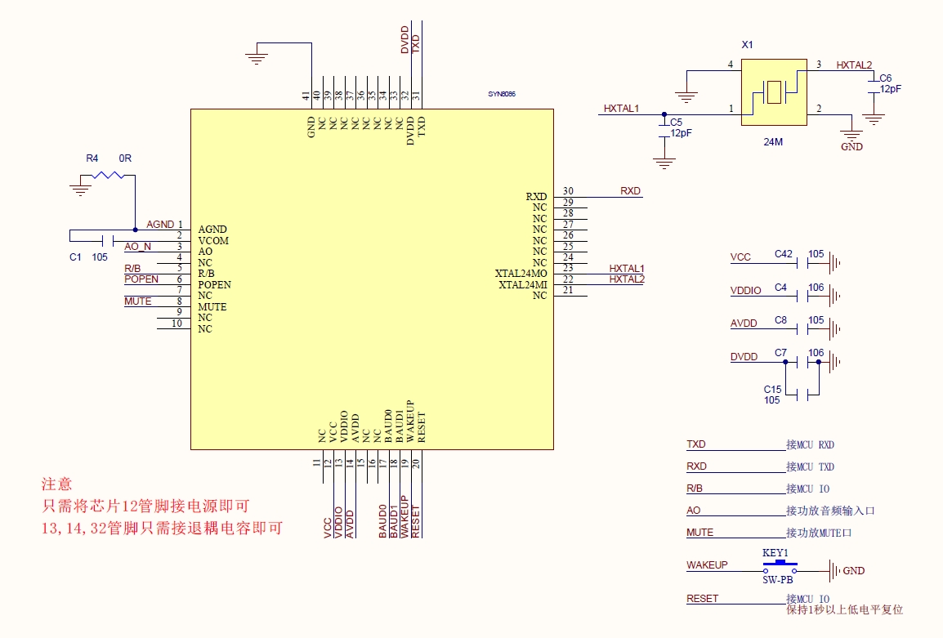Click GND symbol at crystal pin 2

point(851,138)
